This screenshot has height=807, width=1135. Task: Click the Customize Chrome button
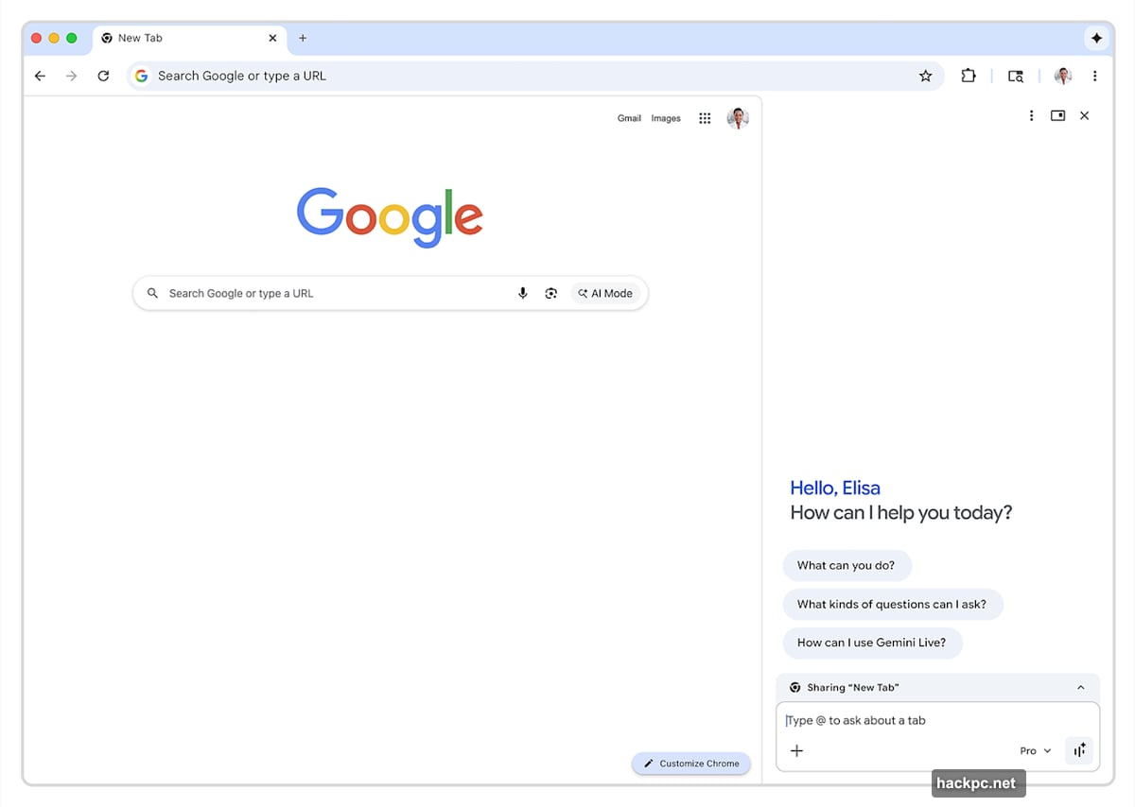(691, 763)
